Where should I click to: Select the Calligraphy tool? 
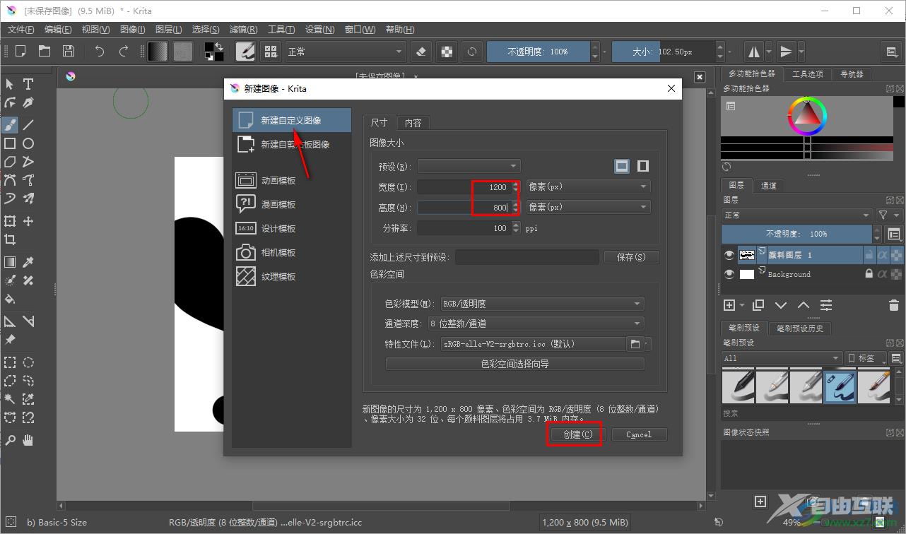28,102
